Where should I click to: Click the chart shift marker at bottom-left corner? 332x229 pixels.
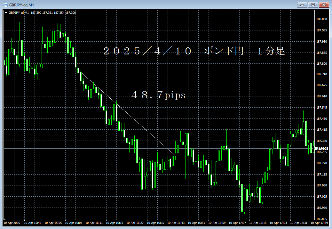4,219
